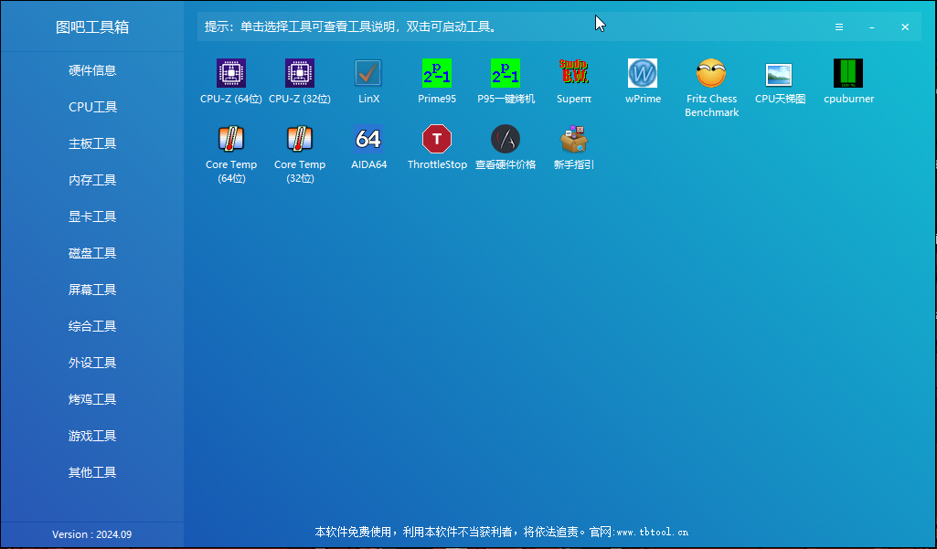Switch to 游戏工具 in the sidebar
The image size is (937, 549).
(91, 436)
